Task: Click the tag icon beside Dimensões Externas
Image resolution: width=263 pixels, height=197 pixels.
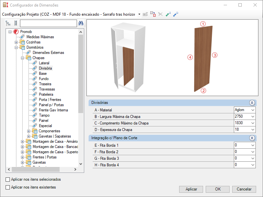Action: coord(28,53)
